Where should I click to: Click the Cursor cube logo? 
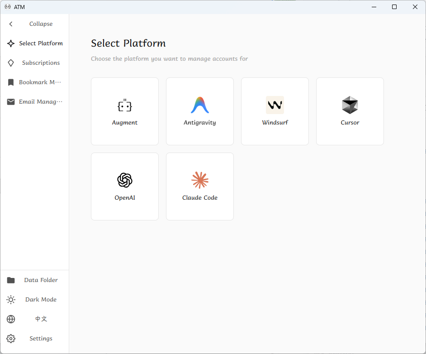pyautogui.click(x=350, y=105)
